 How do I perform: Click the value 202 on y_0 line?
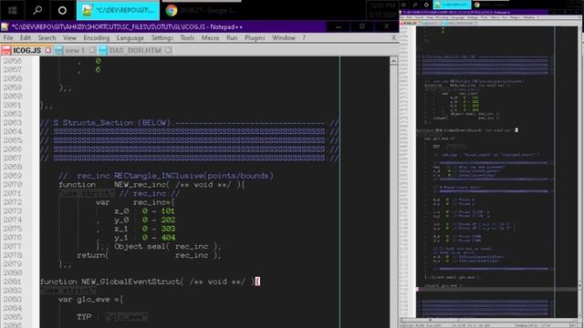coord(168,220)
